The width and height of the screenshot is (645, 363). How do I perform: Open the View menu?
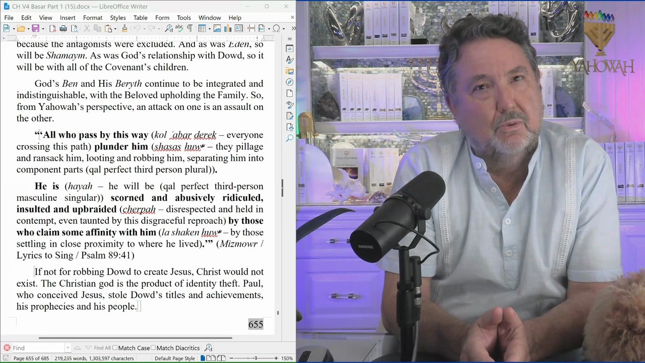[45, 18]
